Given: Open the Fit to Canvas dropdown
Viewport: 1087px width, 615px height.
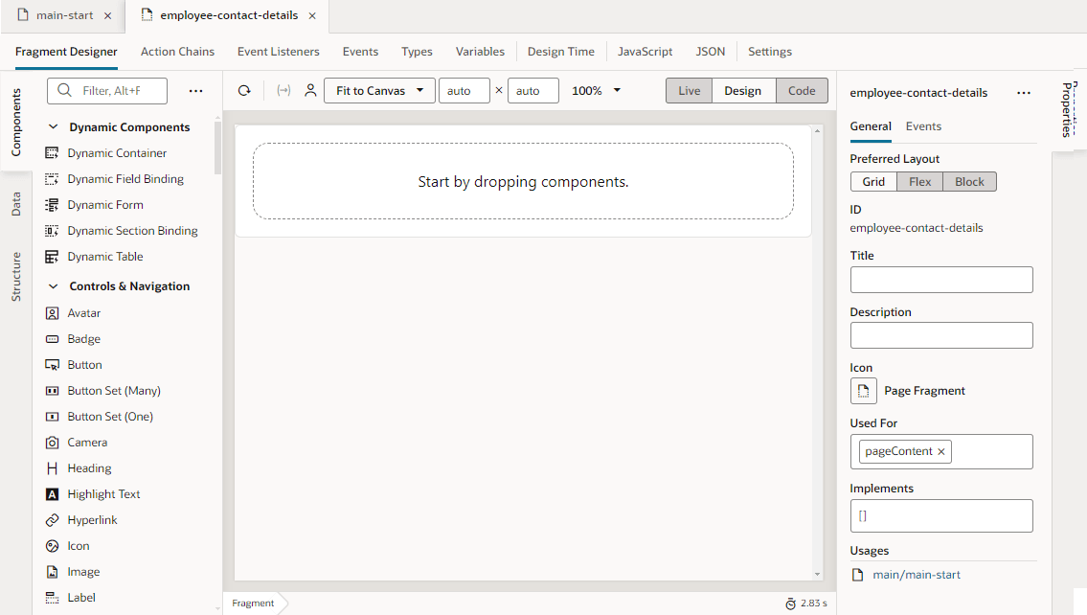Looking at the screenshot, I should (379, 91).
